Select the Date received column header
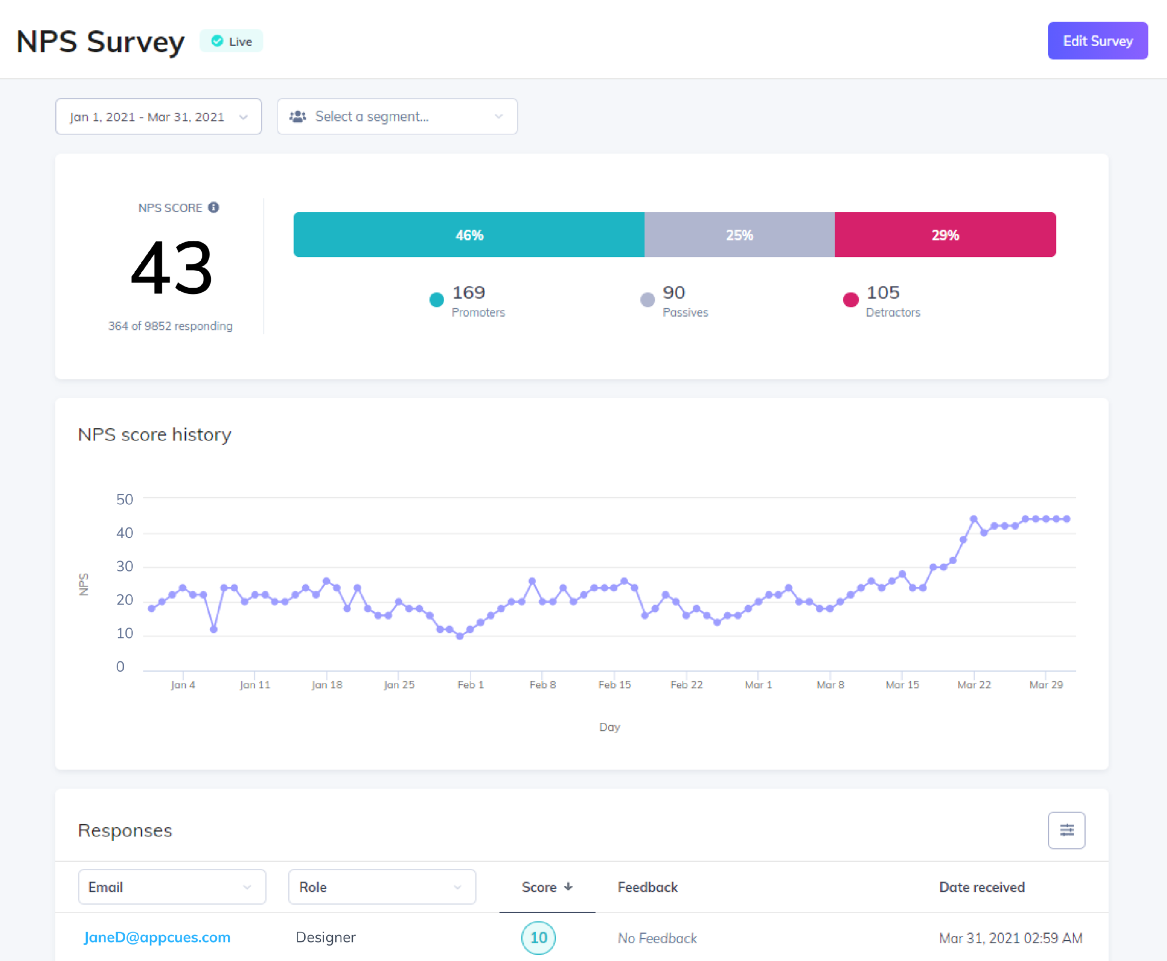The width and height of the screenshot is (1167, 961). [x=981, y=886]
